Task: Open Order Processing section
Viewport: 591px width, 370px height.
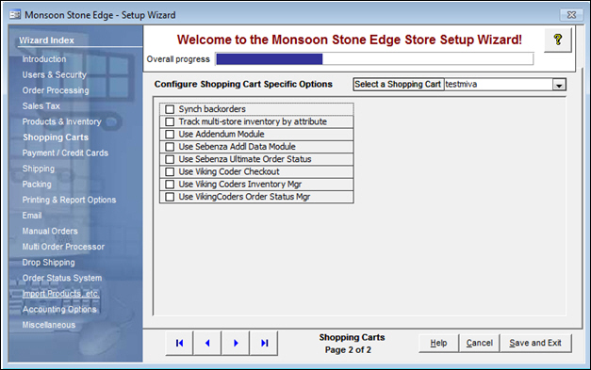Action: point(56,90)
